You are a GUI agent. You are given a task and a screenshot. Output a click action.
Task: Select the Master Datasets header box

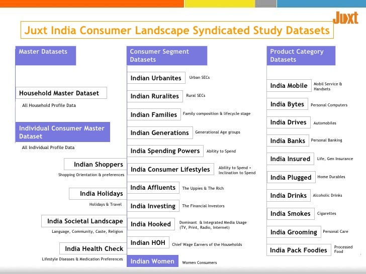click(46, 56)
